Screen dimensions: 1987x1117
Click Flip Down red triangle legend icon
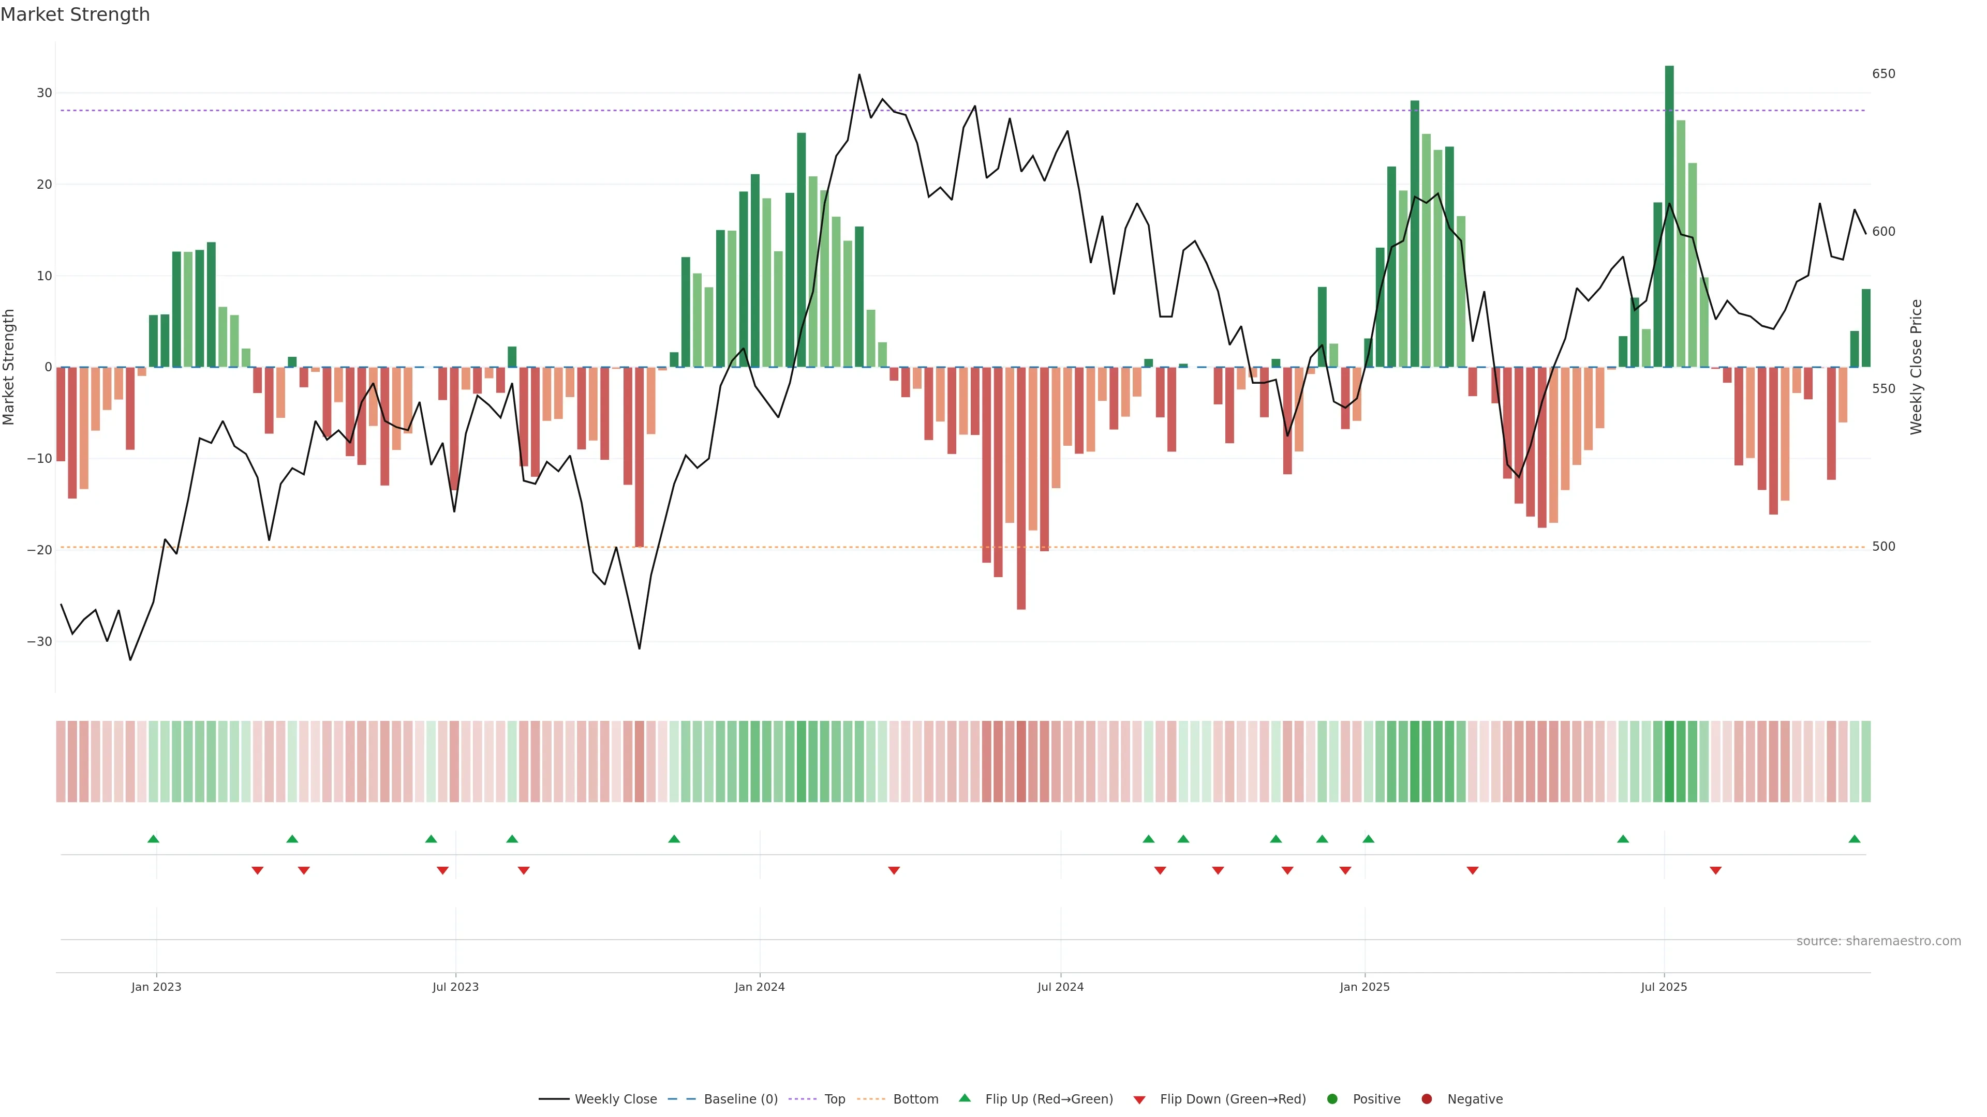pyautogui.click(x=1139, y=1100)
